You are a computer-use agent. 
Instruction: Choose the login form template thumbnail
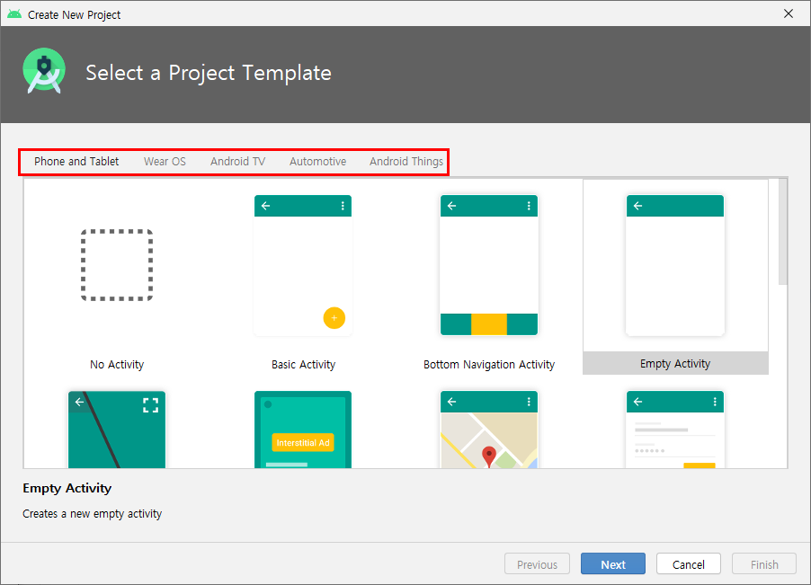click(675, 430)
